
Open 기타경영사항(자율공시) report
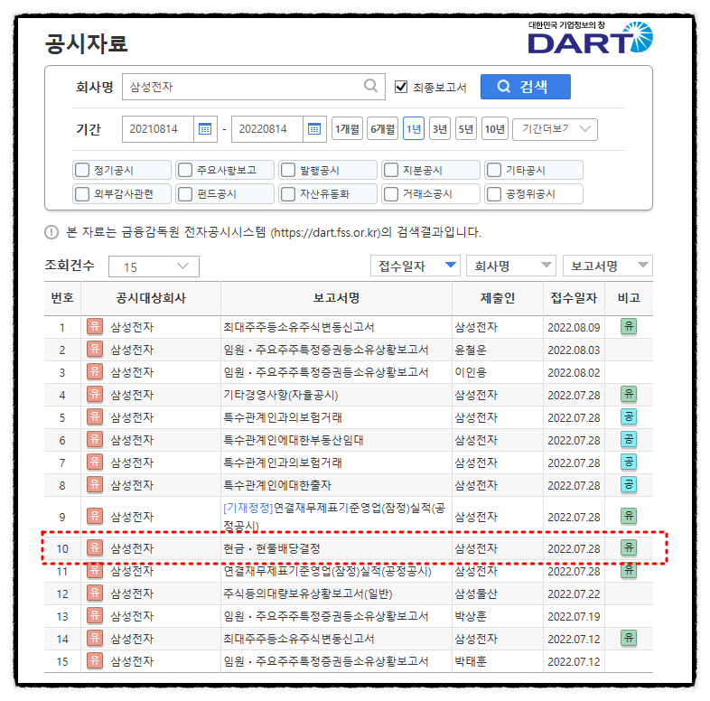[281, 395]
